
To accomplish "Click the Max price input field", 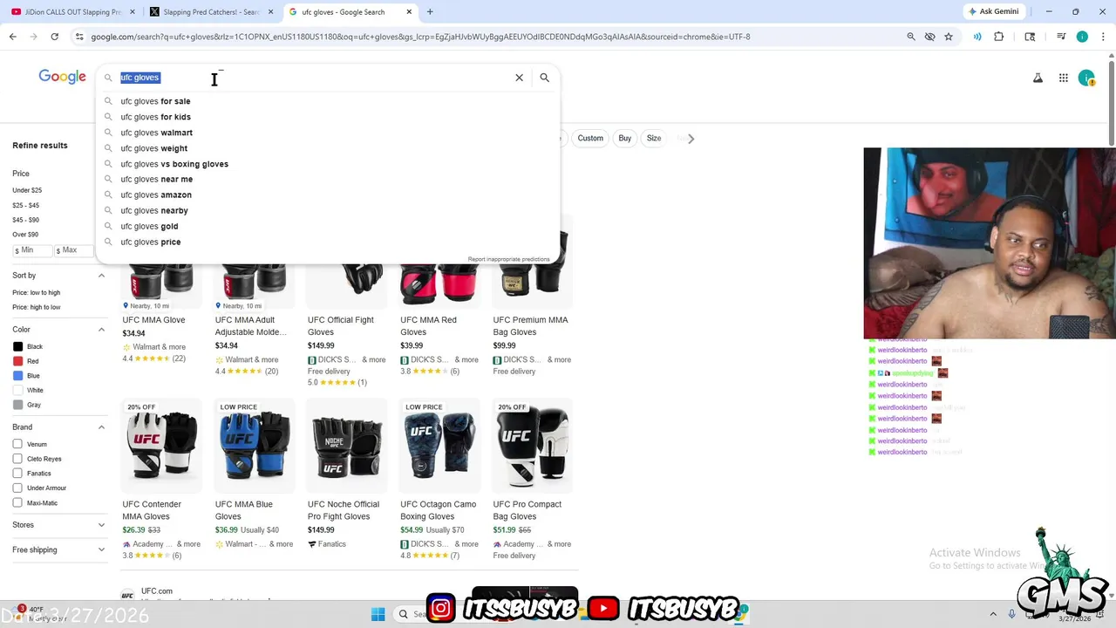I will [x=72, y=250].
